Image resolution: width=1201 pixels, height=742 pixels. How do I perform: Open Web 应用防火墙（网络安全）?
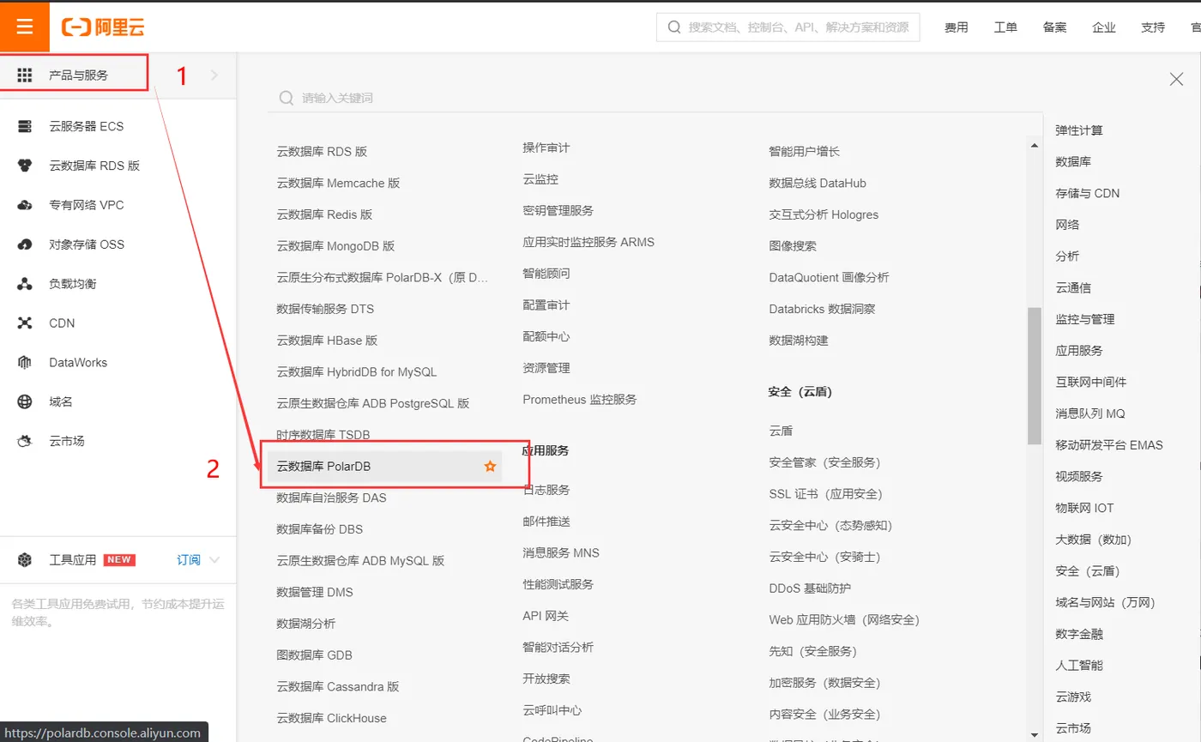tap(844, 620)
